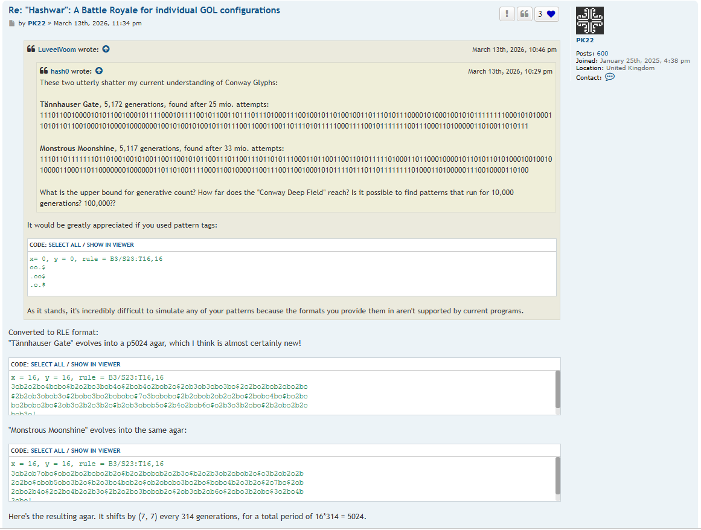This screenshot has width=701, height=530.
Task: Click the 'Converted to RLE format:' line
Action: coord(53,333)
